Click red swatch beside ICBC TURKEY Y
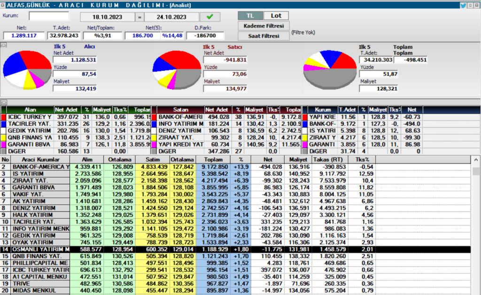 (x=4, y=117)
